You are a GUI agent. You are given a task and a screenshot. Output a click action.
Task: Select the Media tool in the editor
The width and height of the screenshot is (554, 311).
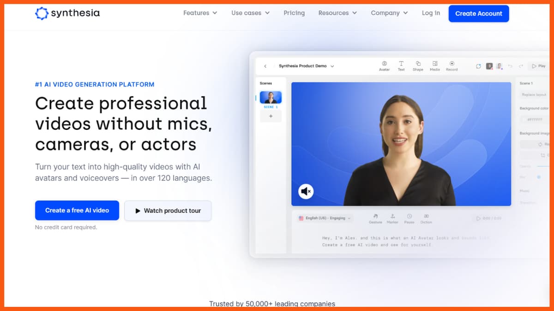[435, 66]
